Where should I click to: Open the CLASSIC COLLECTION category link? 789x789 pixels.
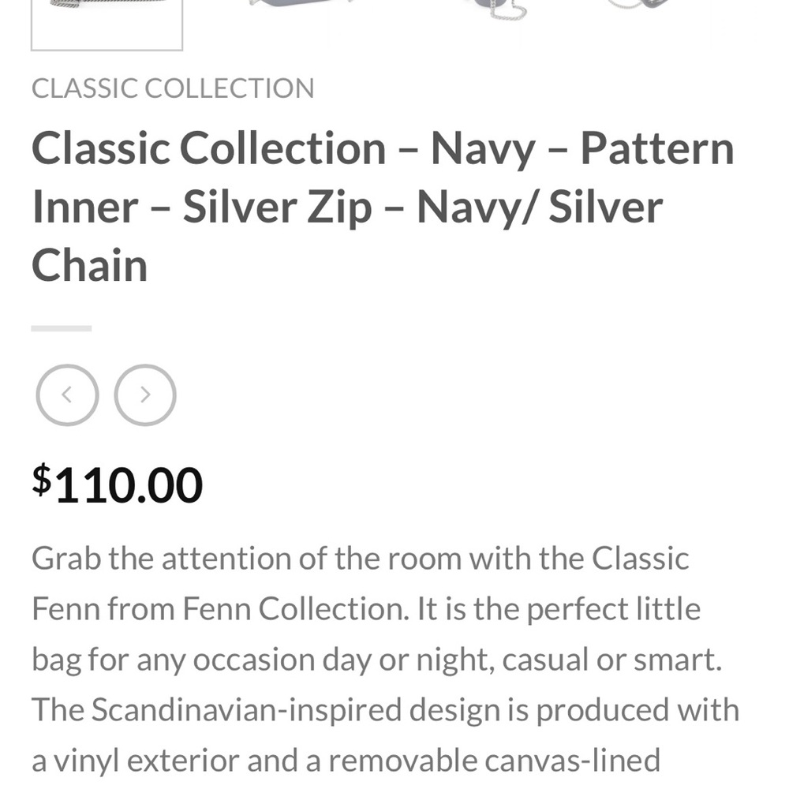(x=173, y=88)
